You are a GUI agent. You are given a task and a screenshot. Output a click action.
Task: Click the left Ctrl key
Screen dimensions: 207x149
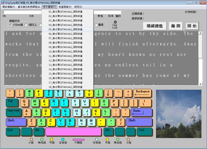(x=12, y=131)
